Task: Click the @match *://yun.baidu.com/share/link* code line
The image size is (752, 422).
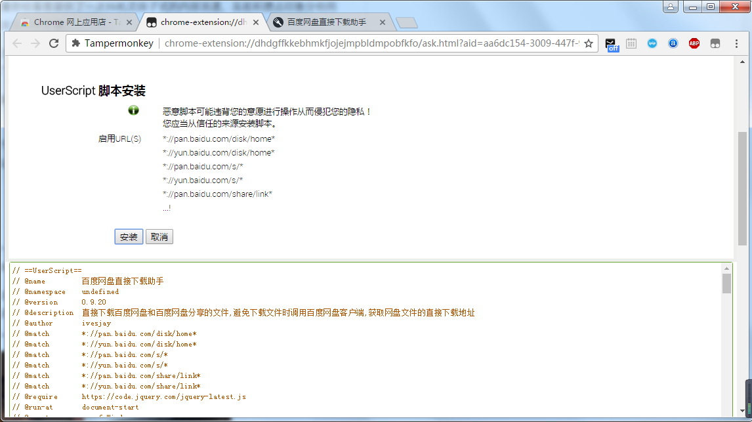Action: click(106, 386)
